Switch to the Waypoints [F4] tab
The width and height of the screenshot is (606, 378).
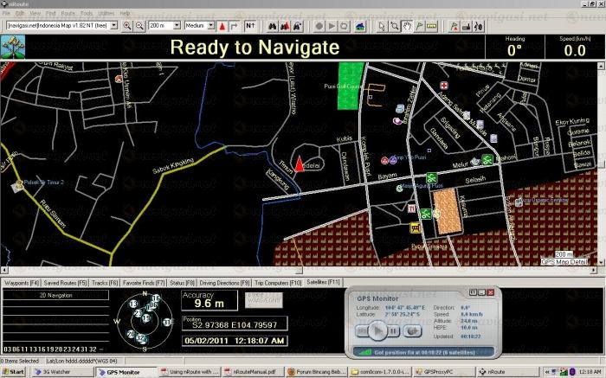pyautogui.click(x=23, y=283)
